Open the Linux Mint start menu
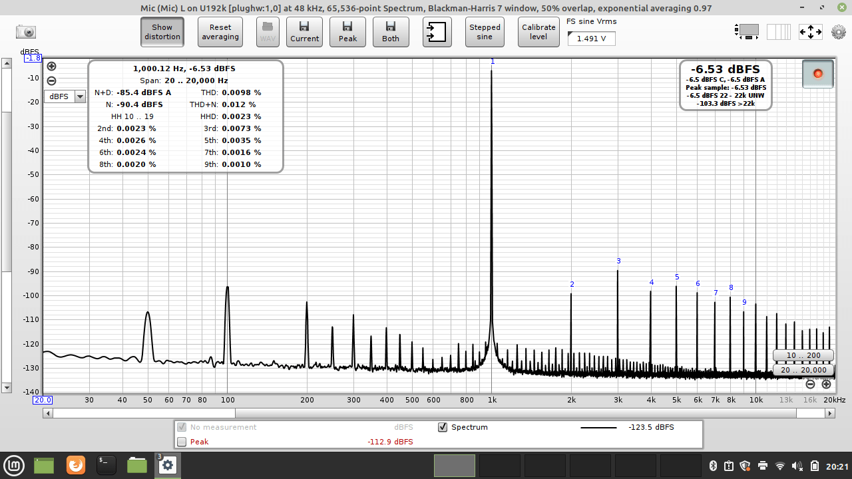Image resolution: width=852 pixels, height=479 pixels. click(15, 465)
